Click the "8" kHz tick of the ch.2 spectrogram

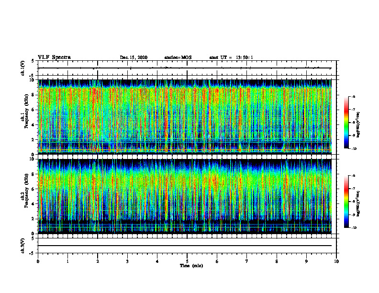point(33,174)
